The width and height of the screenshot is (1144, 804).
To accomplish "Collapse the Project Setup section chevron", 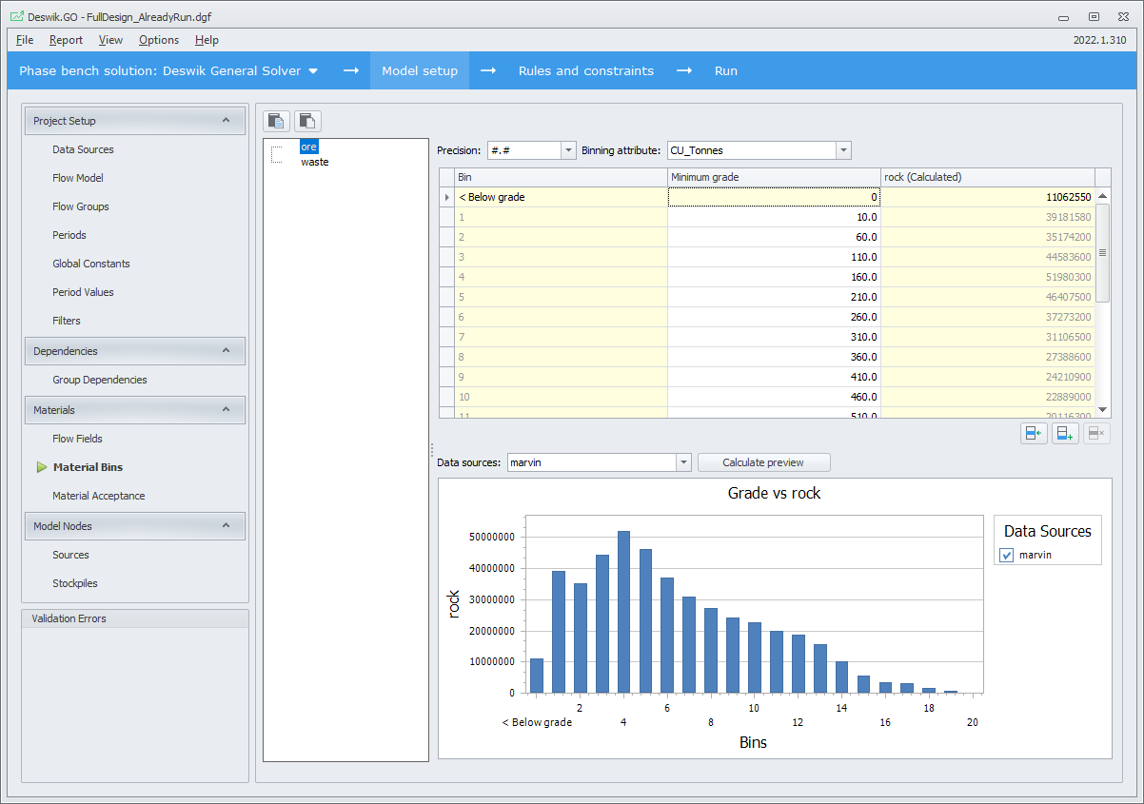I will pyautogui.click(x=226, y=121).
